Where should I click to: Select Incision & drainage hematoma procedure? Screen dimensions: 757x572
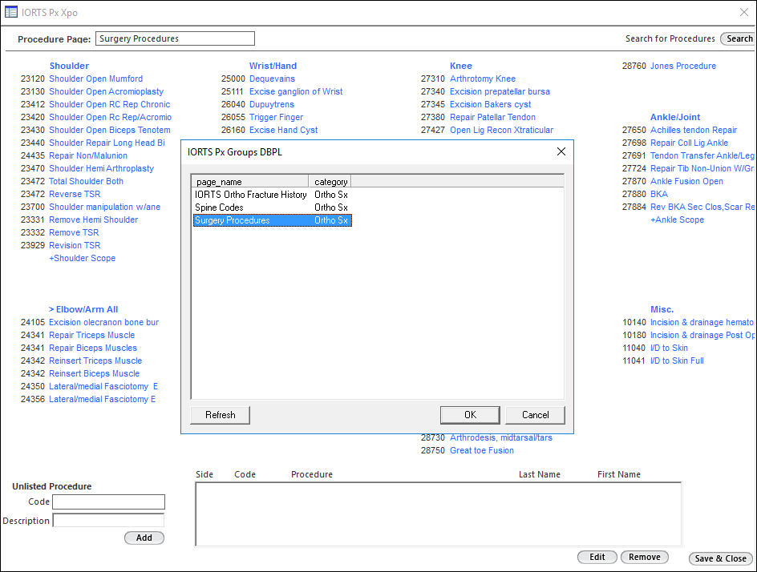(702, 322)
